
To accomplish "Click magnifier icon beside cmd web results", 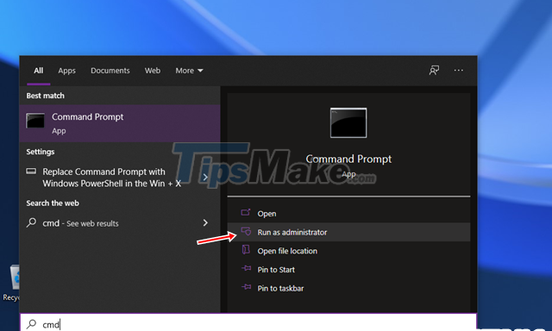I will (x=31, y=222).
